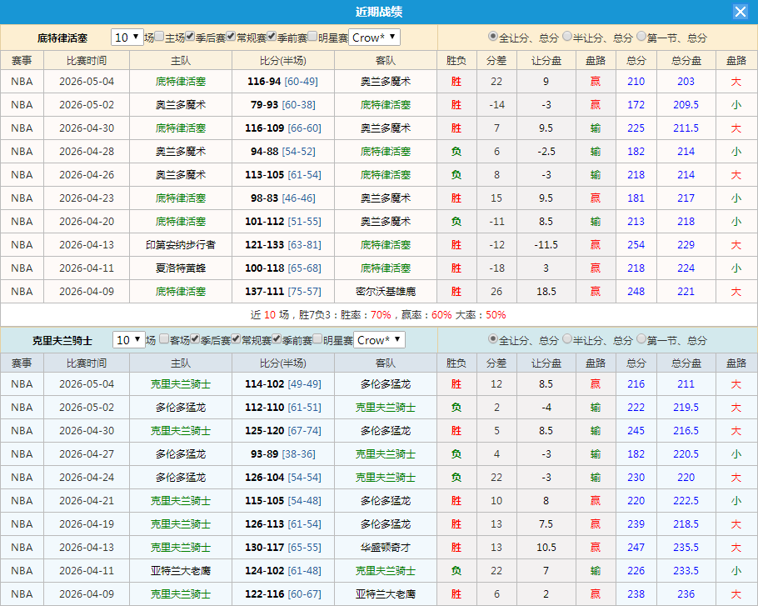Click the 底特律活塞 section title
Image resolution: width=758 pixels, height=606 pixels.
pyautogui.click(x=62, y=38)
